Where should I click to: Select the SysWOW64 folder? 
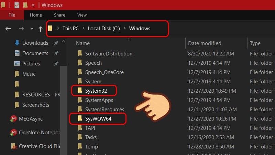[98, 119]
